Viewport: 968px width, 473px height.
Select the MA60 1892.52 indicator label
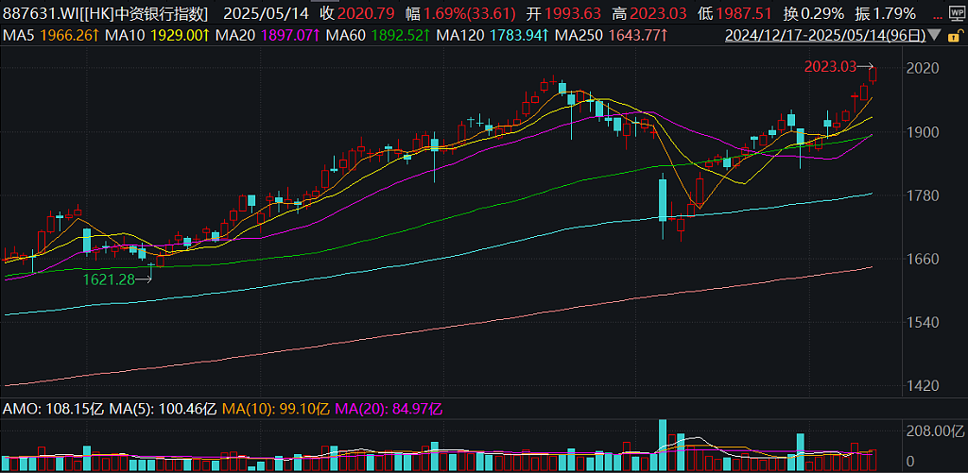coord(377,36)
